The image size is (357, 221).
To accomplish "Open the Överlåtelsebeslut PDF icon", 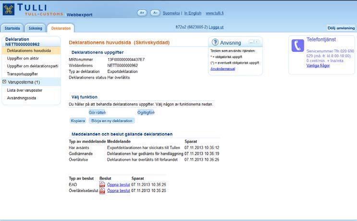I will coord(102,191).
